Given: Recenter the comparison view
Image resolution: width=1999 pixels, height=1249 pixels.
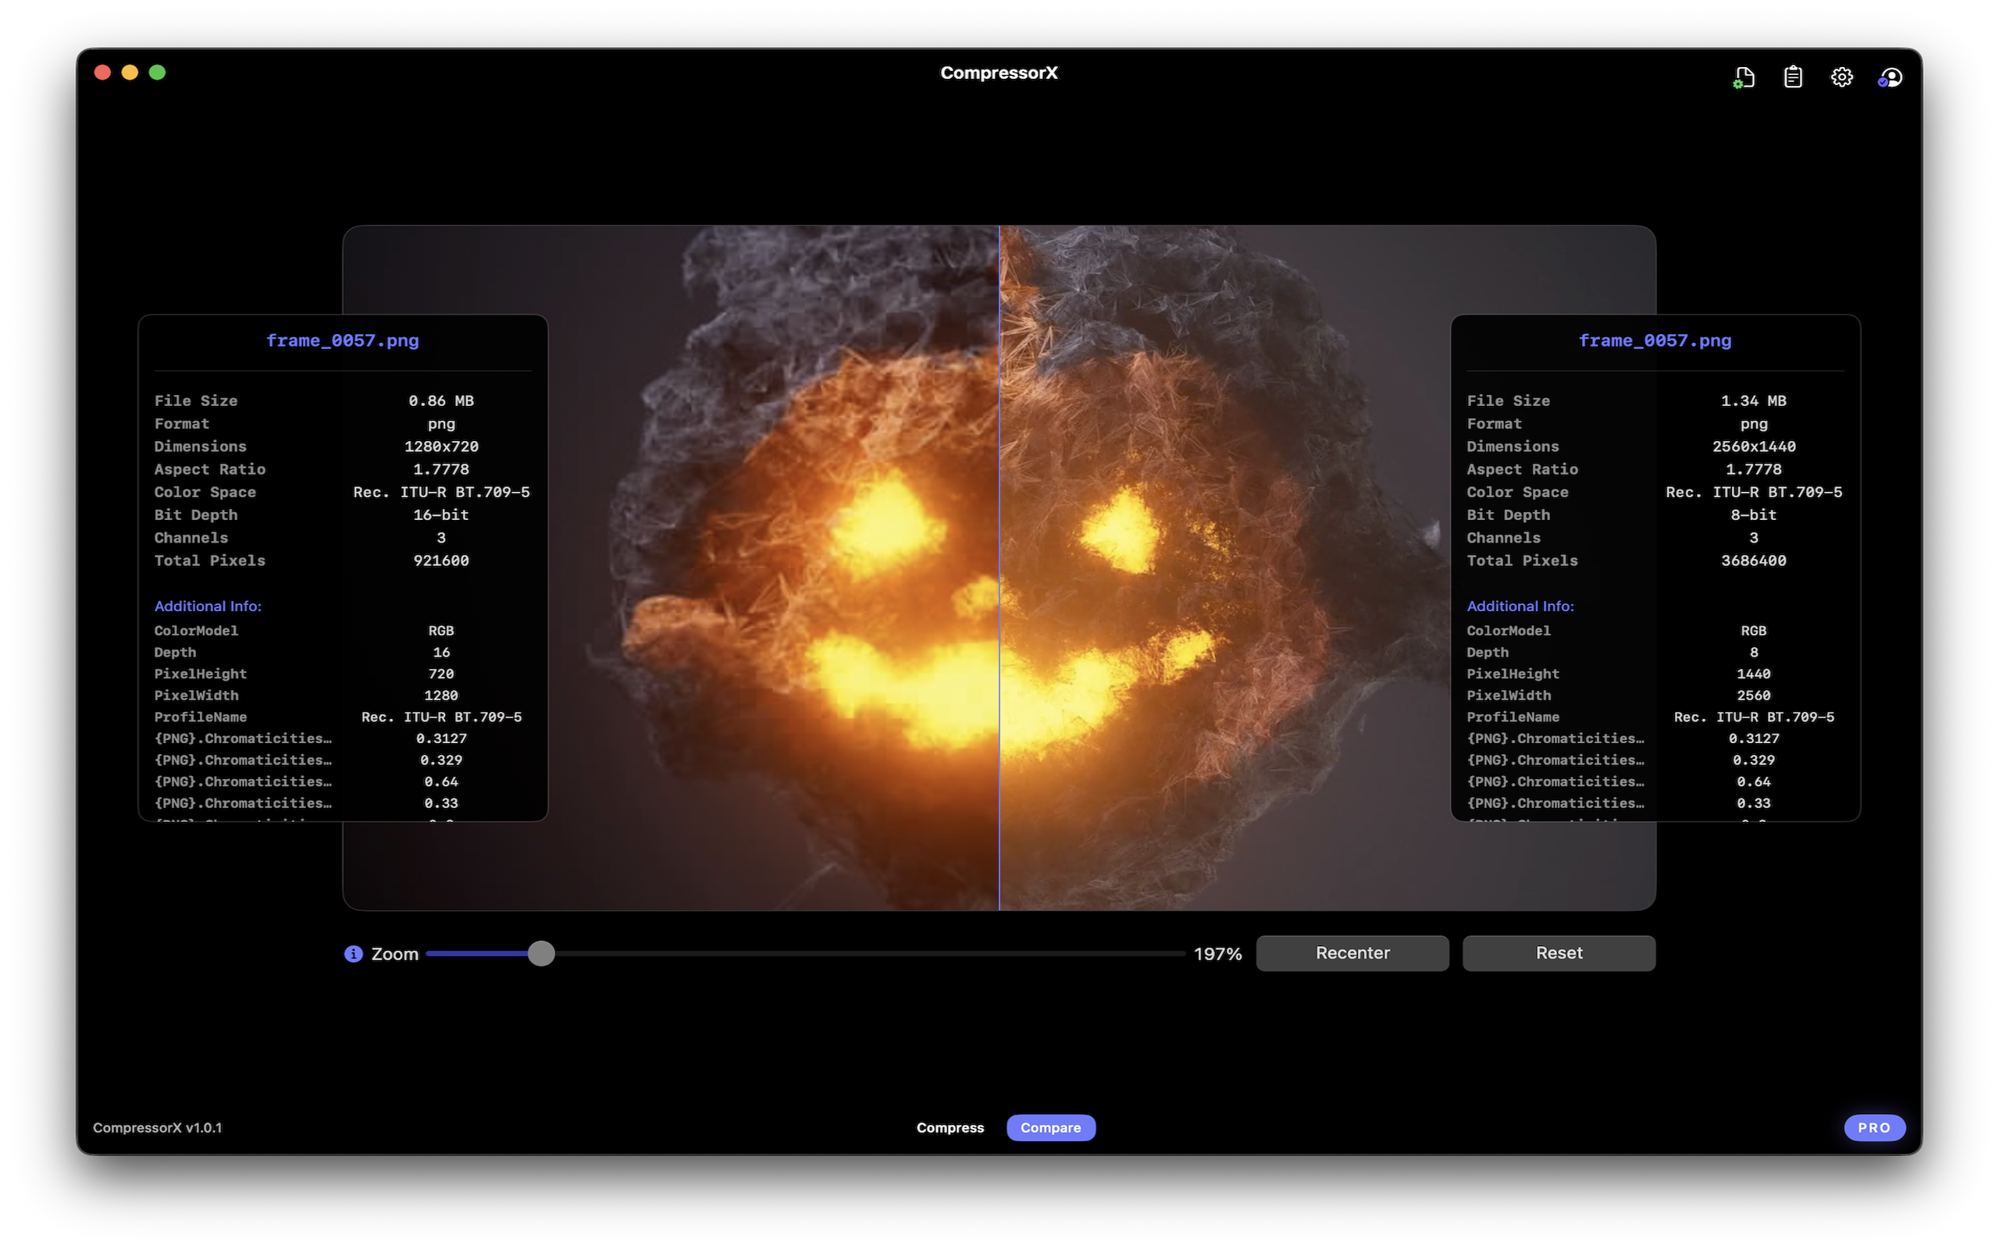Looking at the screenshot, I should [1352, 952].
